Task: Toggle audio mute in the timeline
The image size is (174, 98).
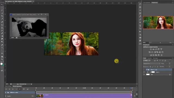Action: 20,89
